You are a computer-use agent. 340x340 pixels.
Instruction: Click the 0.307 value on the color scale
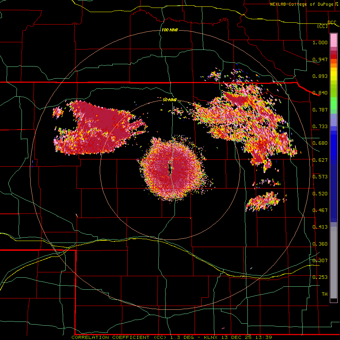click(320, 260)
